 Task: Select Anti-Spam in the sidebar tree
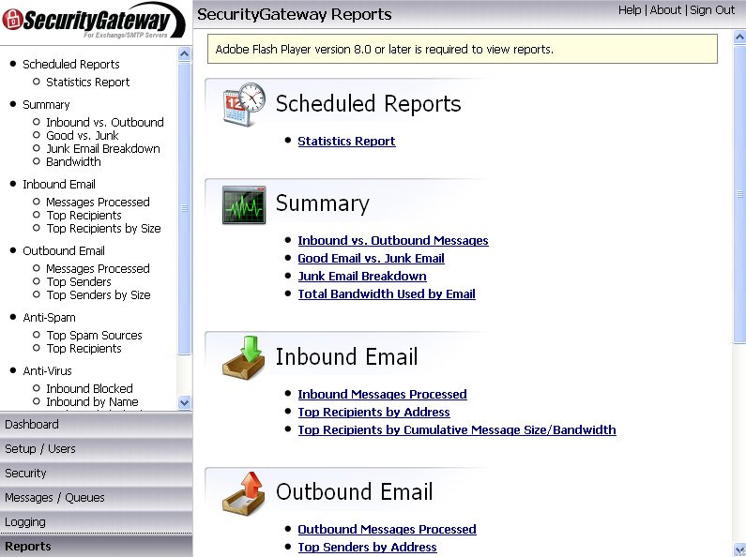click(x=49, y=318)
